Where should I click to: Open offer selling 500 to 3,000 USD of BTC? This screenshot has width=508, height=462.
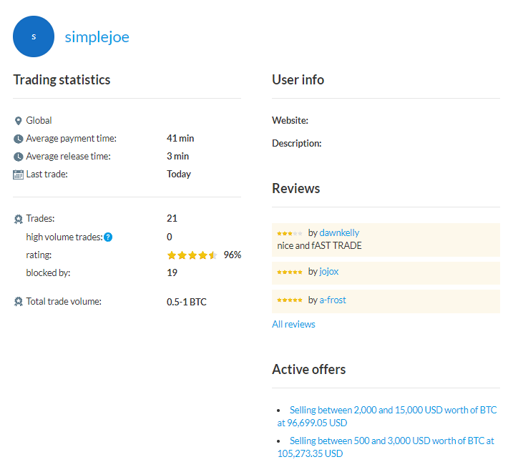tap(386, 447)
